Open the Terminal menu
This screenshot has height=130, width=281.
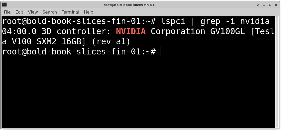[x=70, y=12]
